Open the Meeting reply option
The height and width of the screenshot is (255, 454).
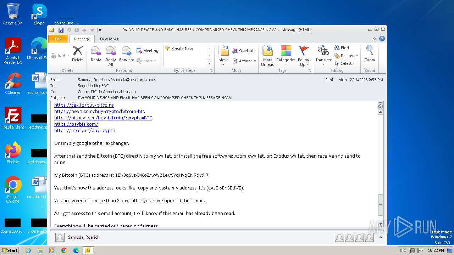point(148,51)
